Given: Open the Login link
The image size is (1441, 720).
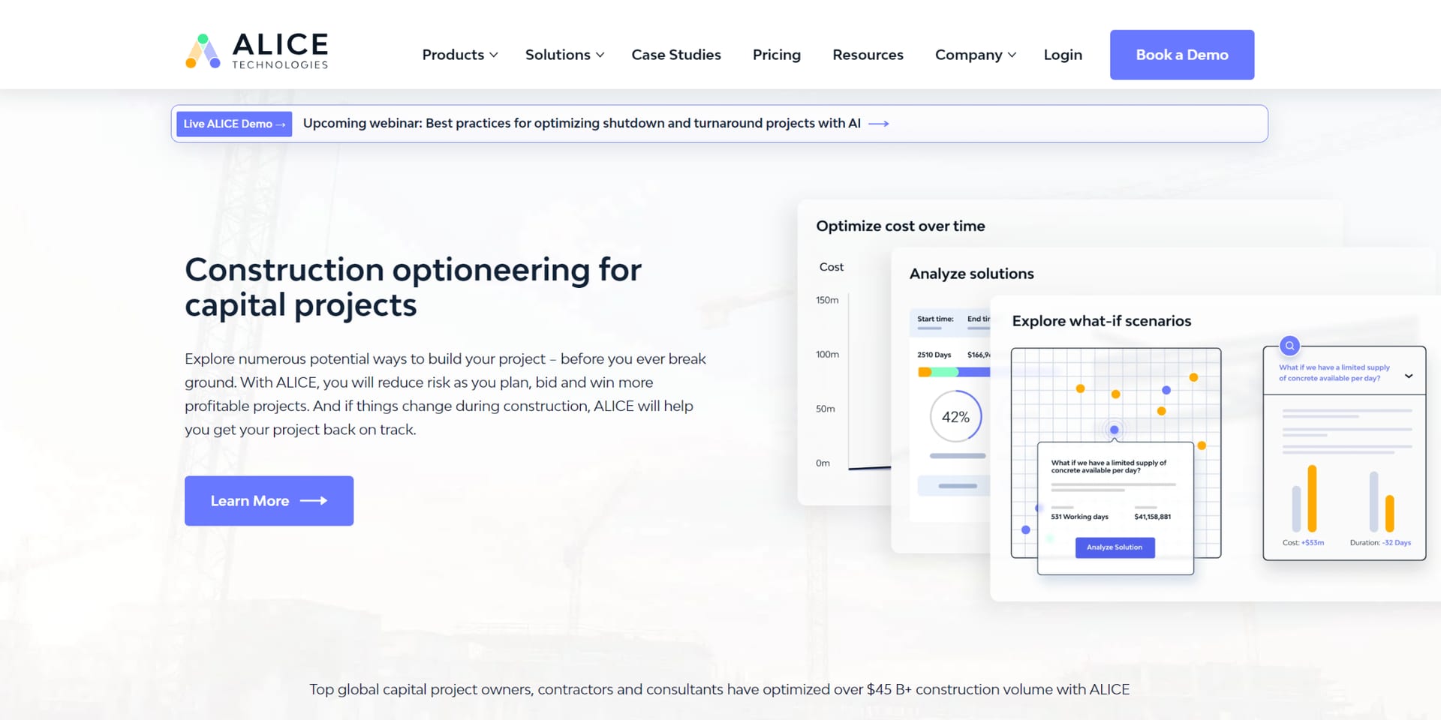Looking at the screenshot, I should (x=1063, y=55).
